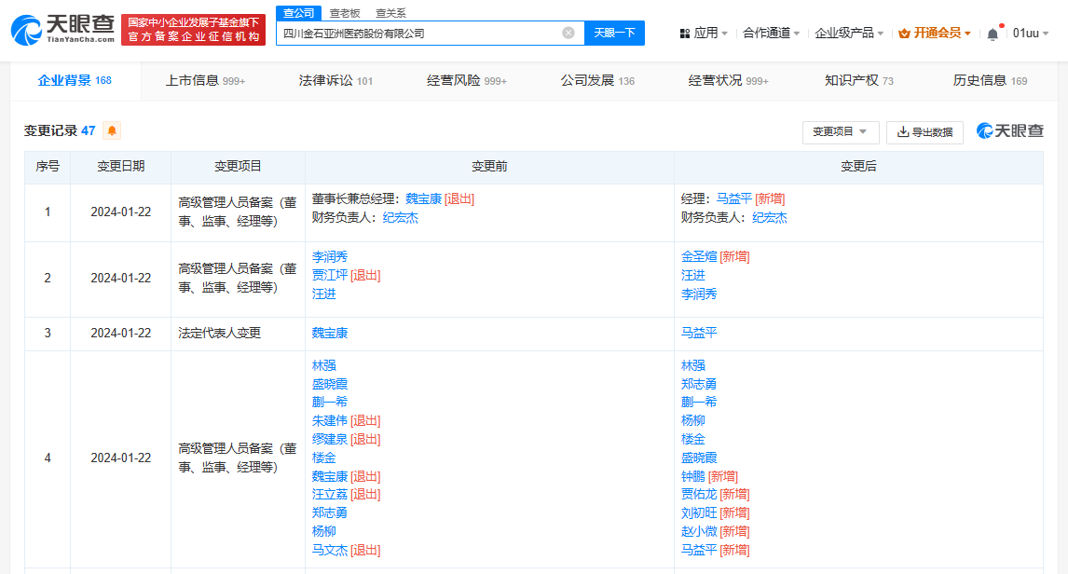Viewport: 1068px width, 574px height.
Task: Open 纪宏杰 link in row 1 变更前
Action: [x=401, y=218]
